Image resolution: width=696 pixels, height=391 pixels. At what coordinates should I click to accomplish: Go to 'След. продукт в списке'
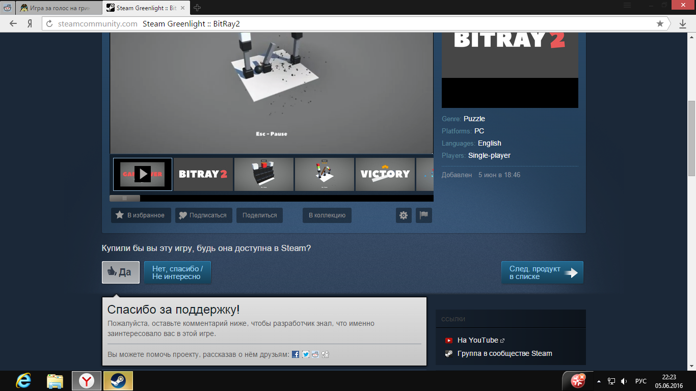click(x=542, y=272)
